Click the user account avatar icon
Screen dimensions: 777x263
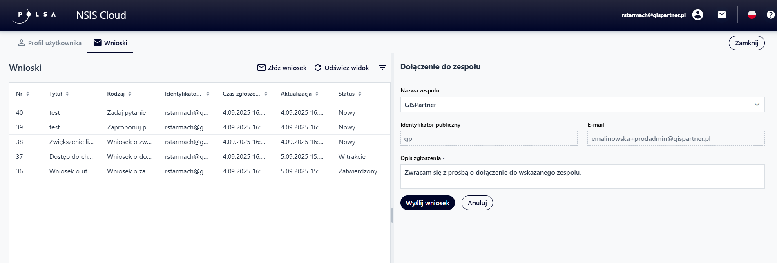698,15
